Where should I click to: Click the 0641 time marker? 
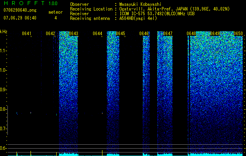(27, 34)
